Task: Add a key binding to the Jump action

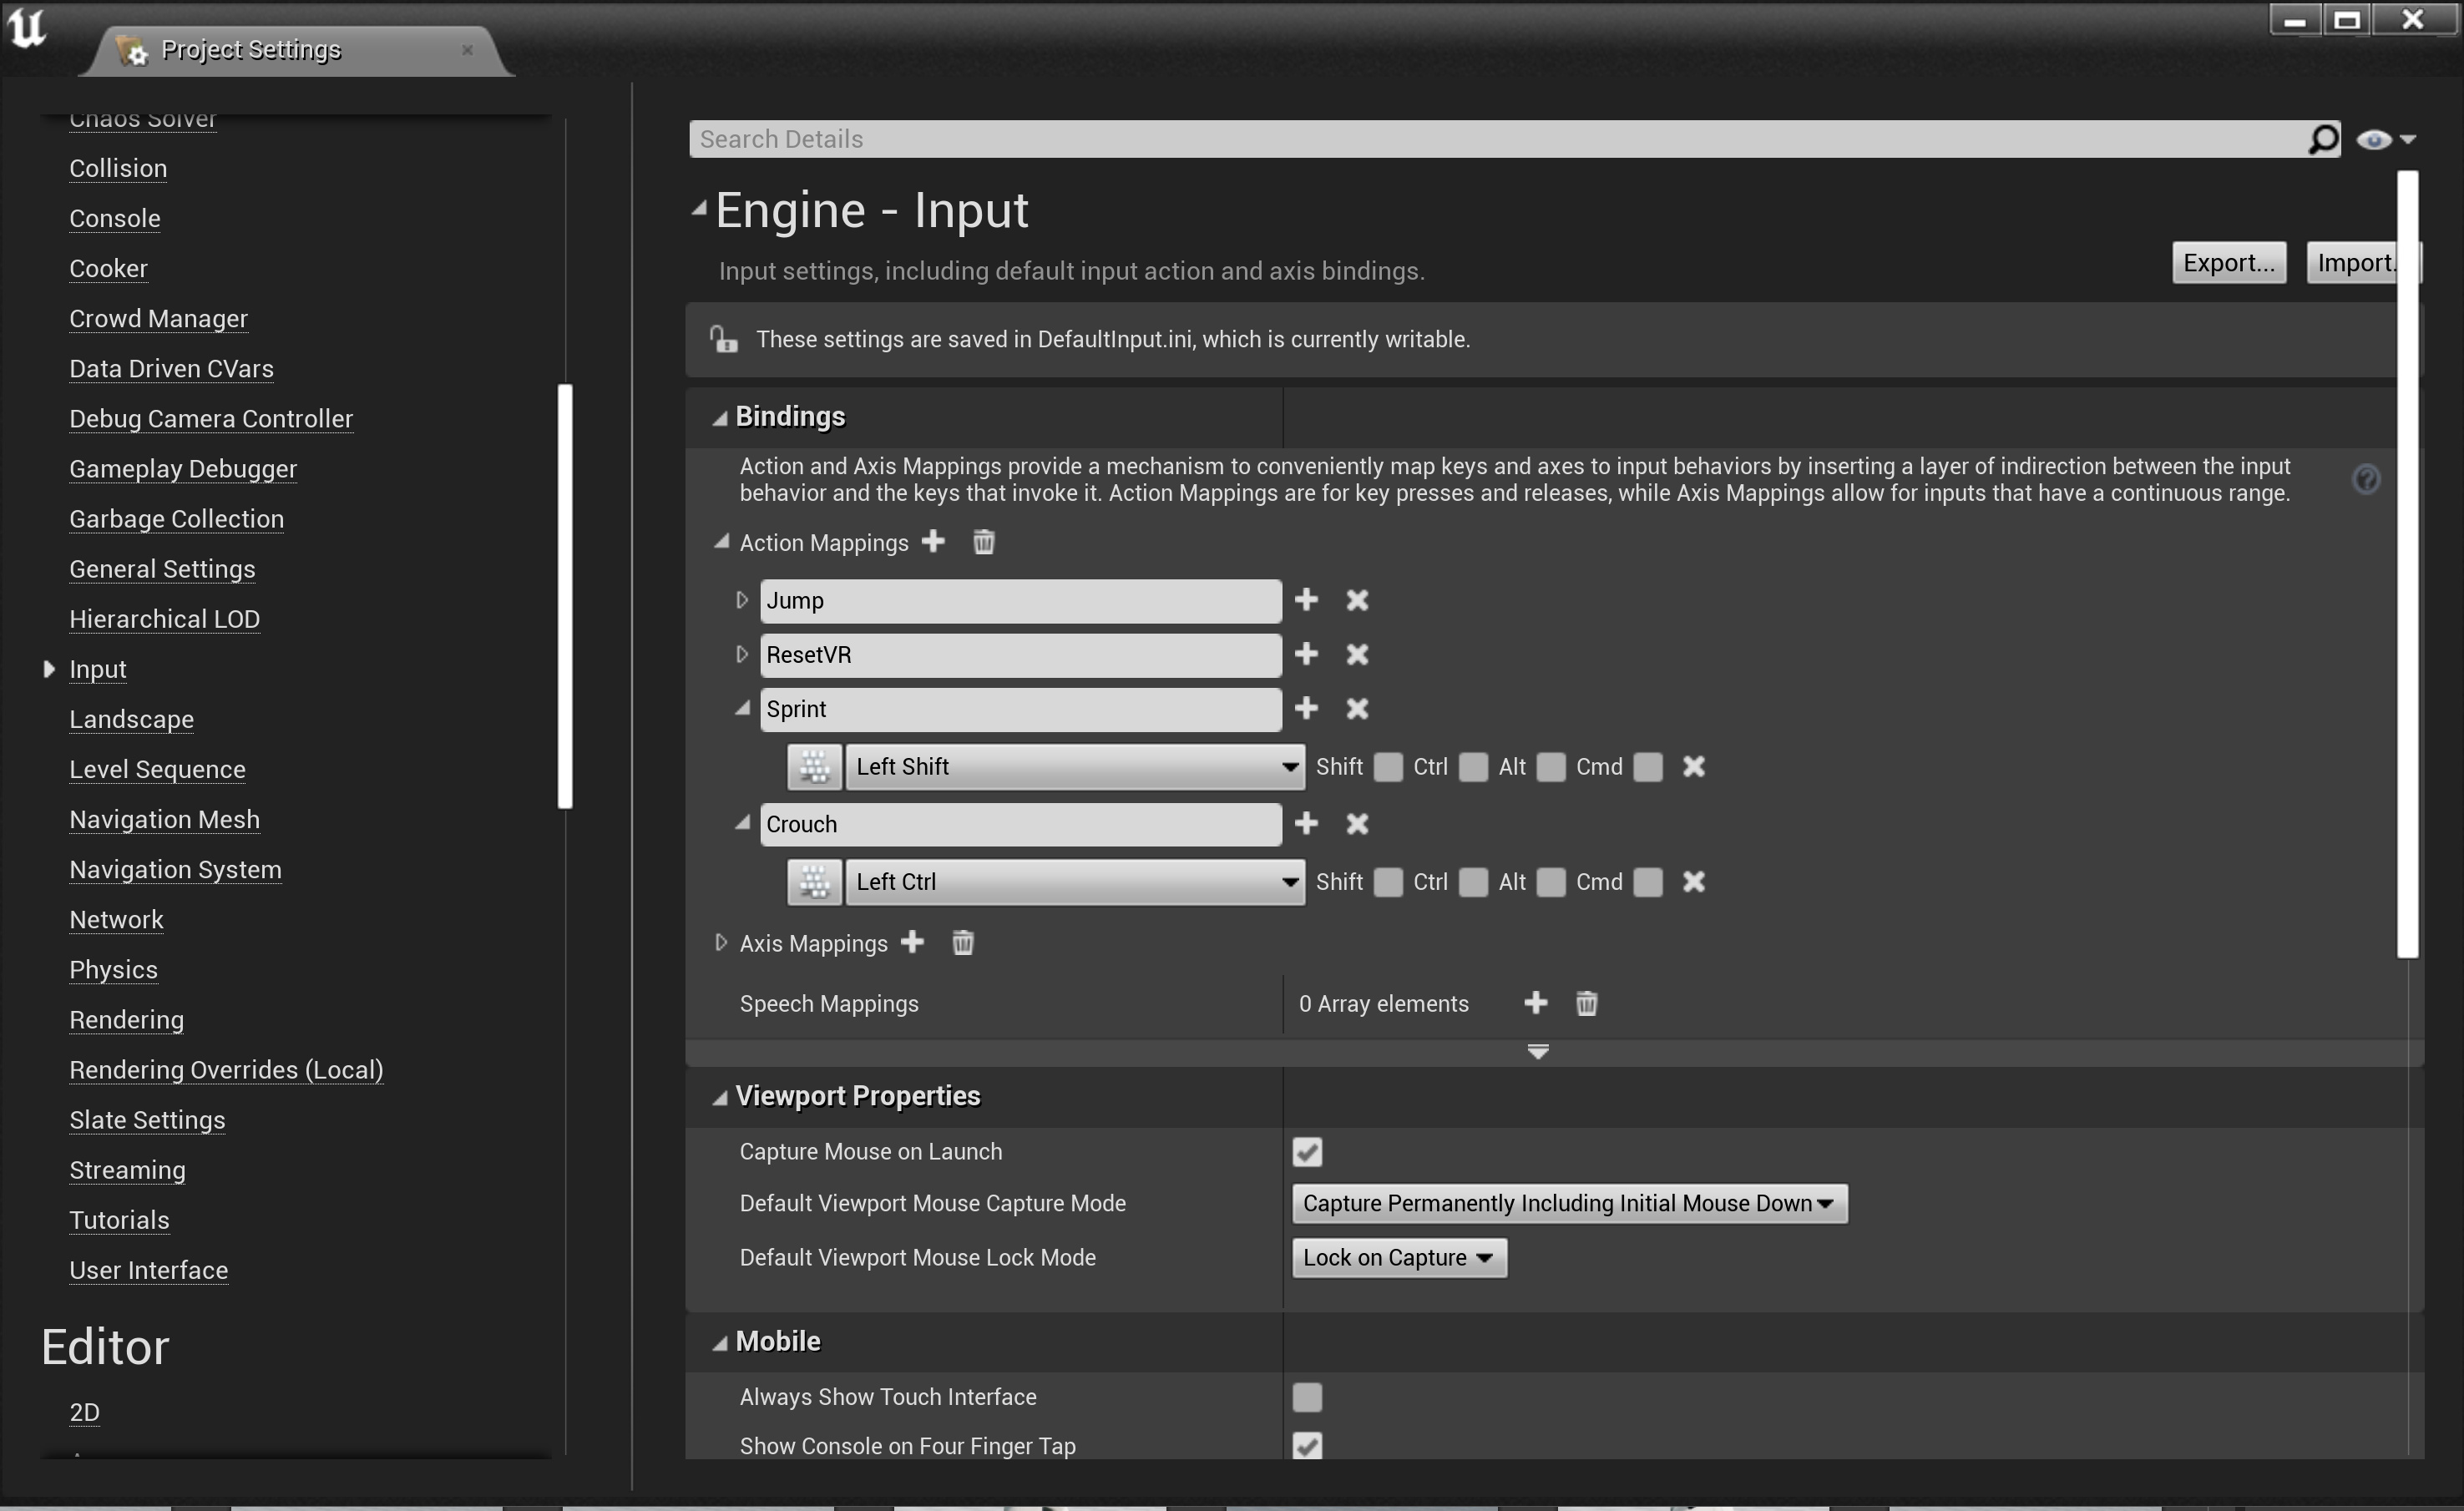Action: 1306,600
